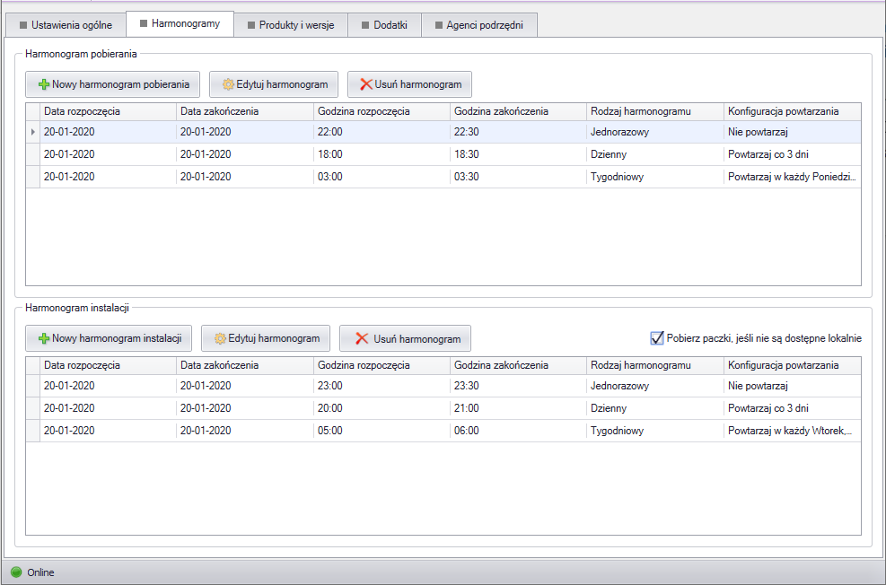Click Rodzaj harmonogramu header in the installation table
This screenshot has width=886, height=585.
tap(655, 365)
